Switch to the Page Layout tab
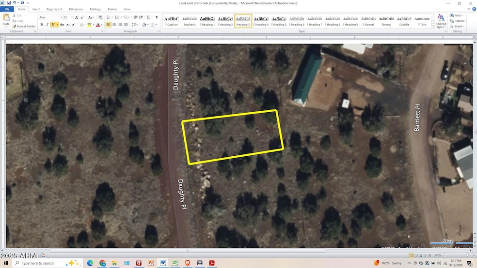Image resolution: width=477 pixels, height=268 pixels. click(54, 9)
